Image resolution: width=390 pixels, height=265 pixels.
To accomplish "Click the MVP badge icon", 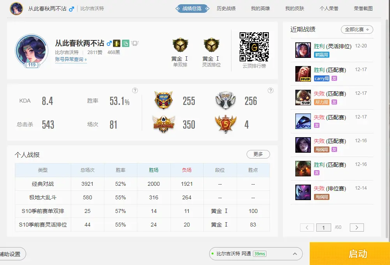I will tap(163, 100).
